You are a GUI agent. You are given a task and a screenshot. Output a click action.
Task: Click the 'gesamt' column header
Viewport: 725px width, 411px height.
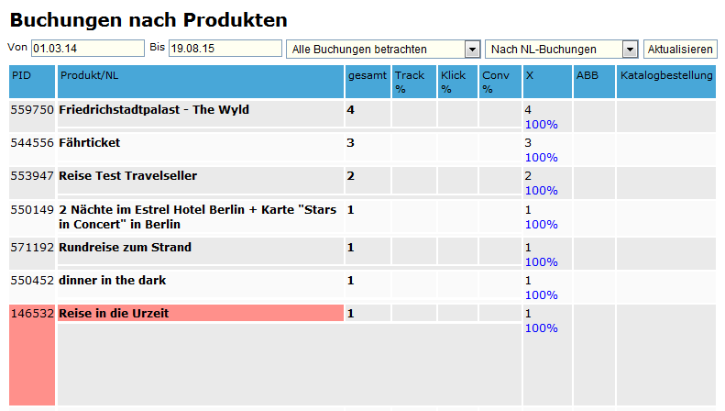point(366,75)
